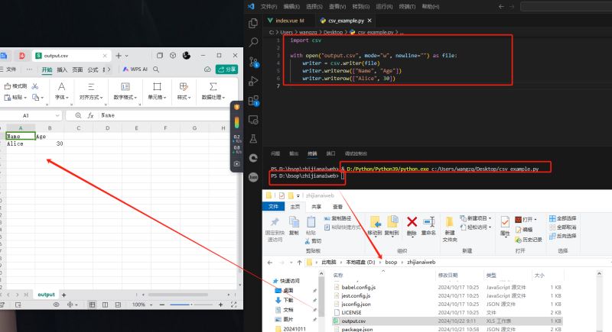Click the WPS eye protection icon in status bar

[x=56, y=305]
